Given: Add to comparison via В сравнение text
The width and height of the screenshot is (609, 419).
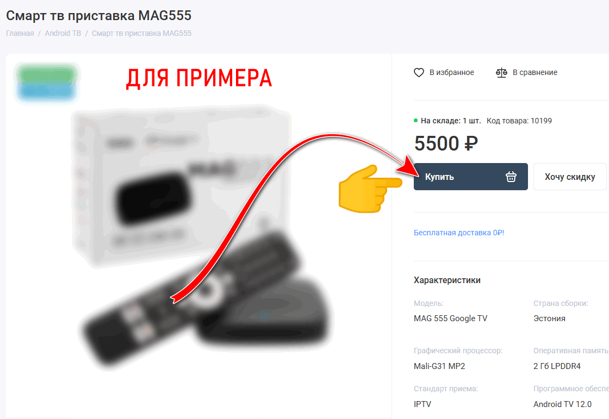Looking at the screenshot, I should (x=535, y=73).
